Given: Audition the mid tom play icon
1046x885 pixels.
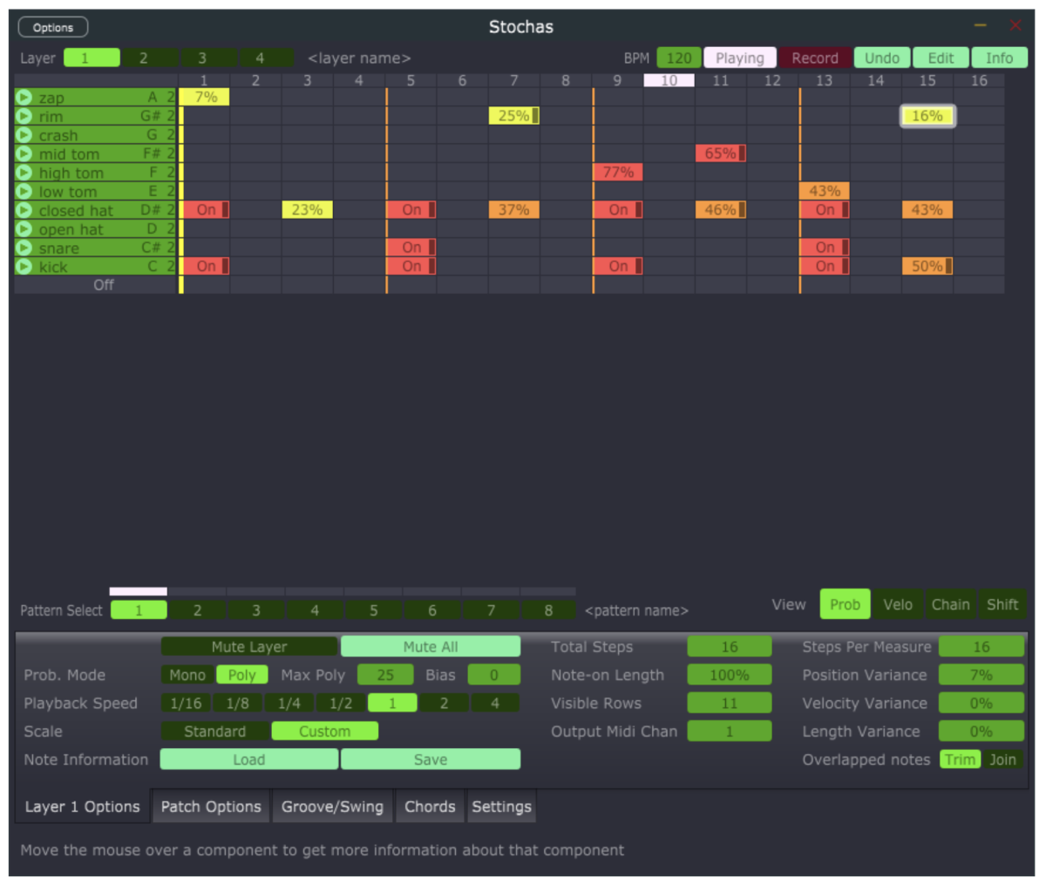Looking at the screenshot, I should coord(24,154).
